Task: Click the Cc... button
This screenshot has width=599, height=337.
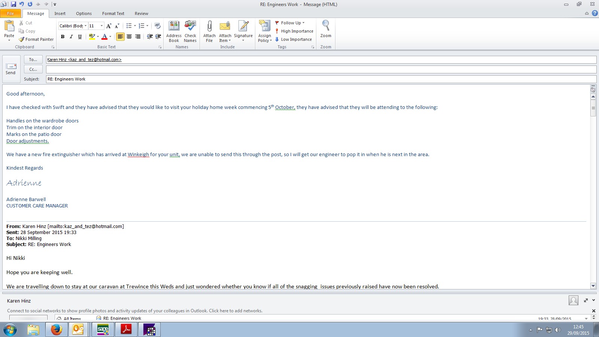Action: click(33, 69)
